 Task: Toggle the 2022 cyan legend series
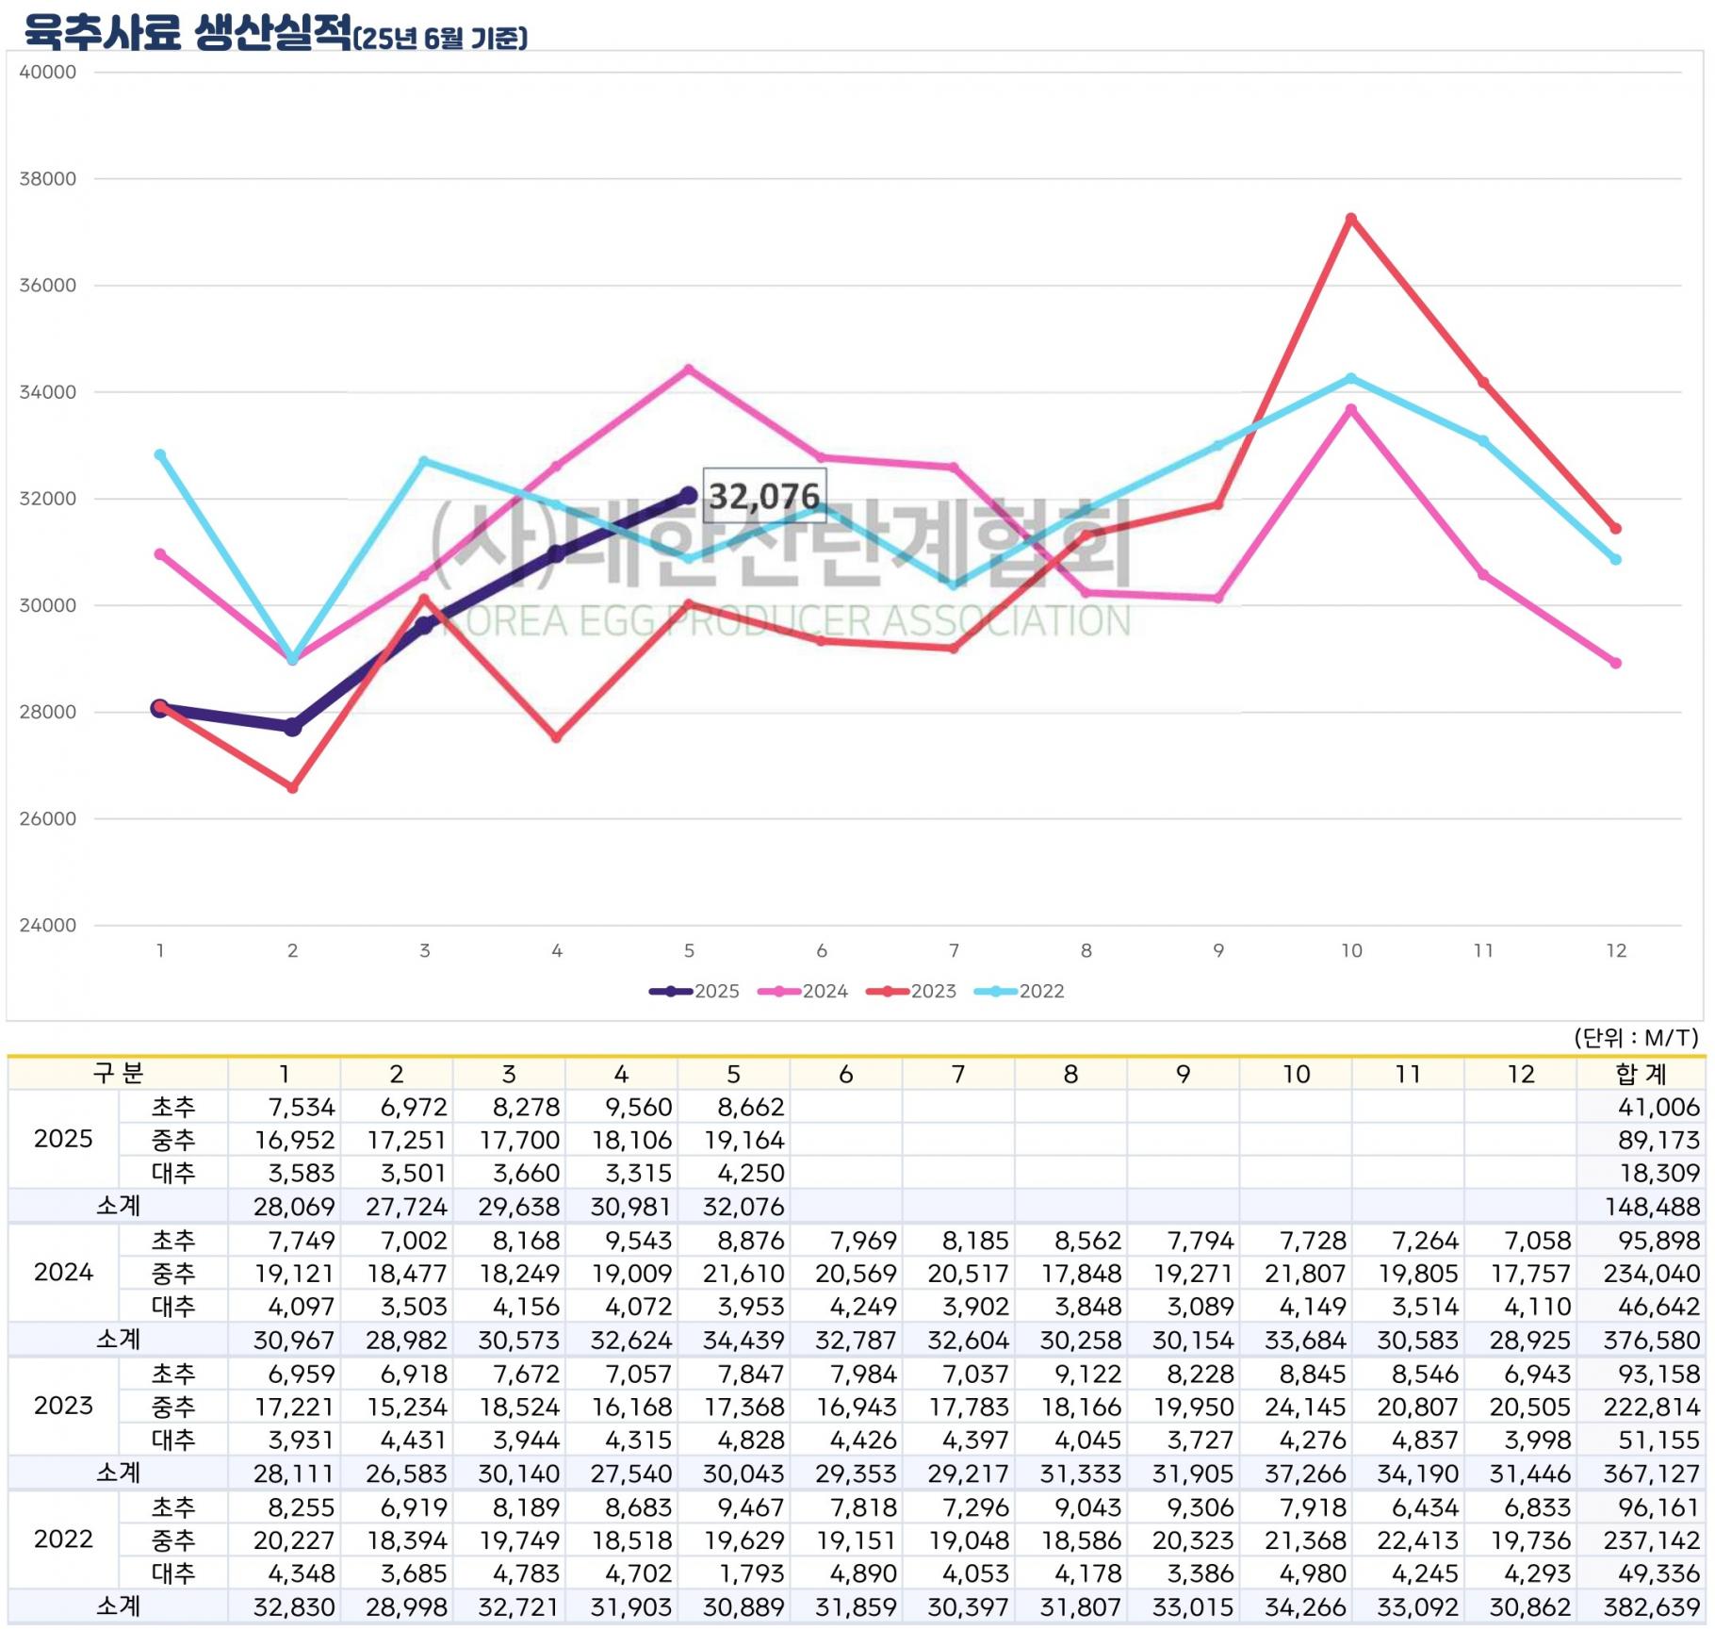point(1019,992)
